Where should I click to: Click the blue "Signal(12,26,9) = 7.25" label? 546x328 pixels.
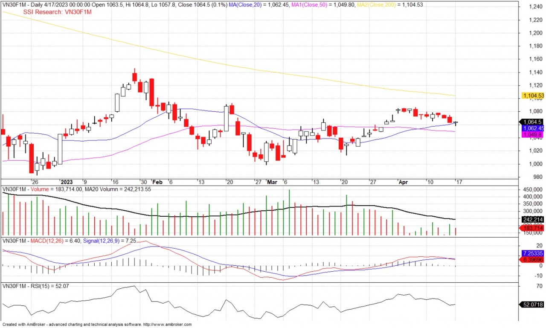[x=110, y=241]
